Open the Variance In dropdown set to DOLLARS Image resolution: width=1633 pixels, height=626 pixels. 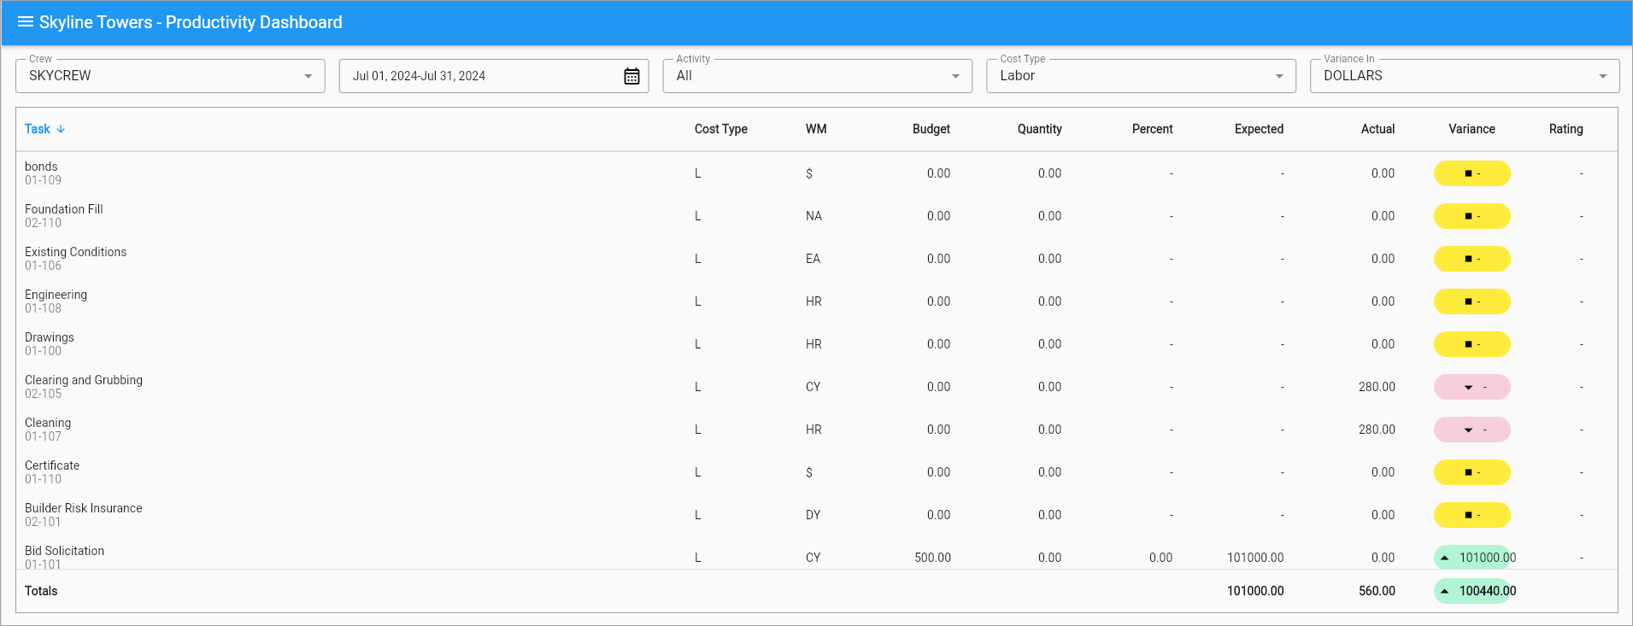[x=1465, y=76]
